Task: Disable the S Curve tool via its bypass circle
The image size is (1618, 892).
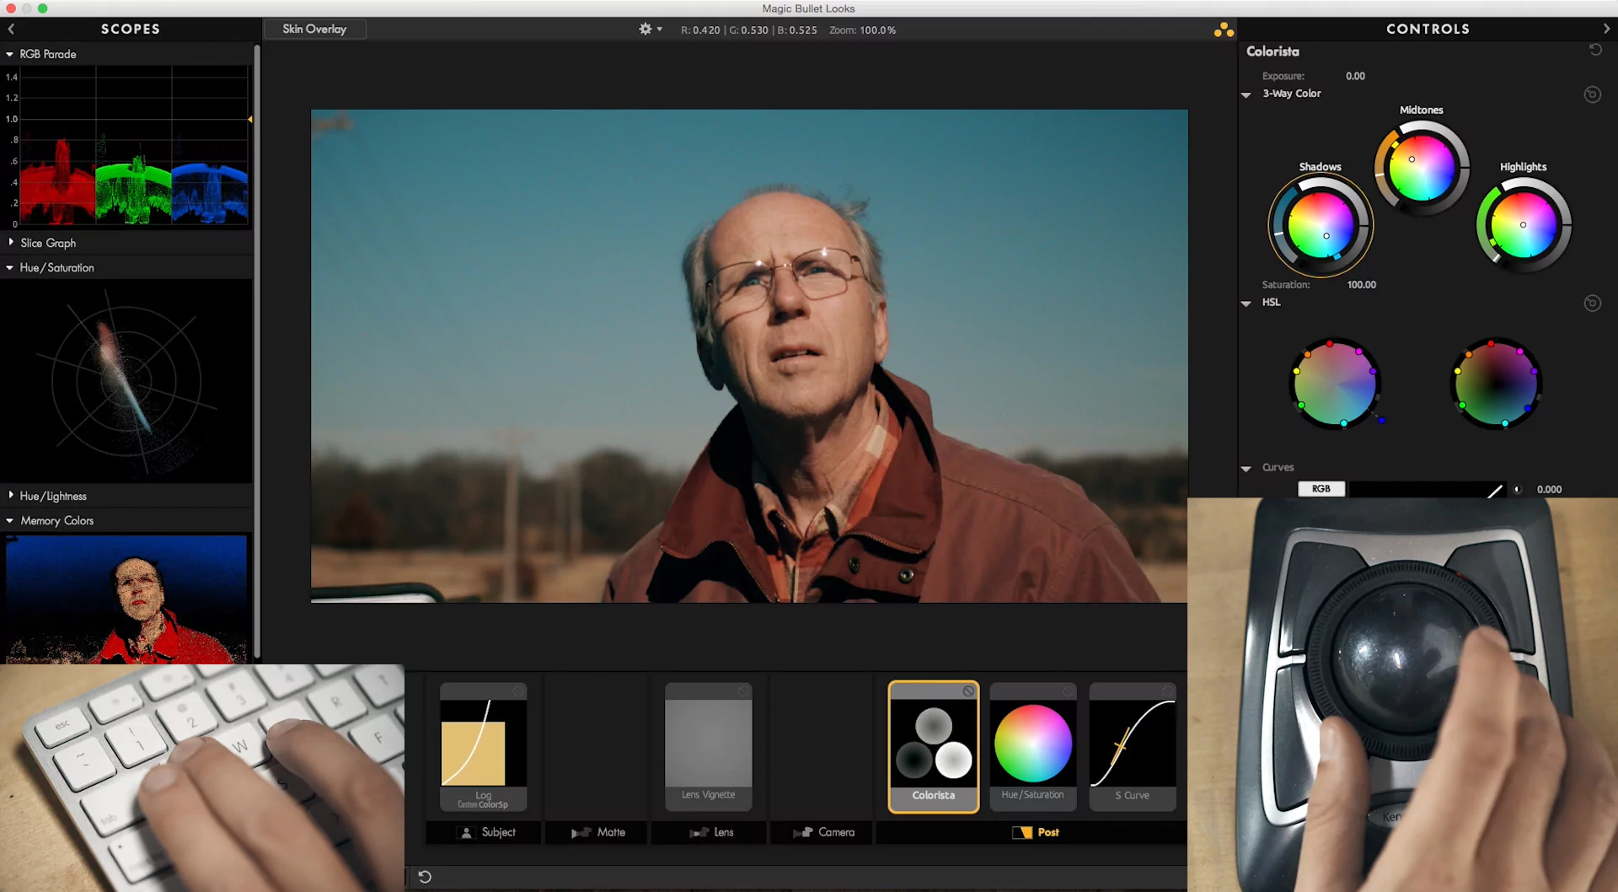Action: [1166, 690]
